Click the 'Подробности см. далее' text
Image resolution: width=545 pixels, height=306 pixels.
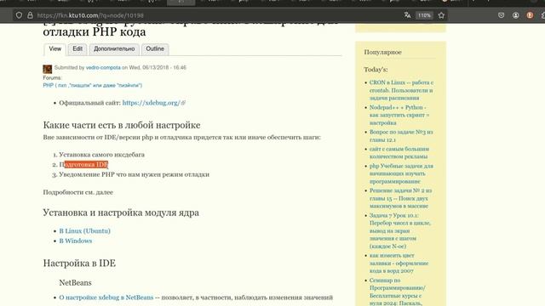78,192
